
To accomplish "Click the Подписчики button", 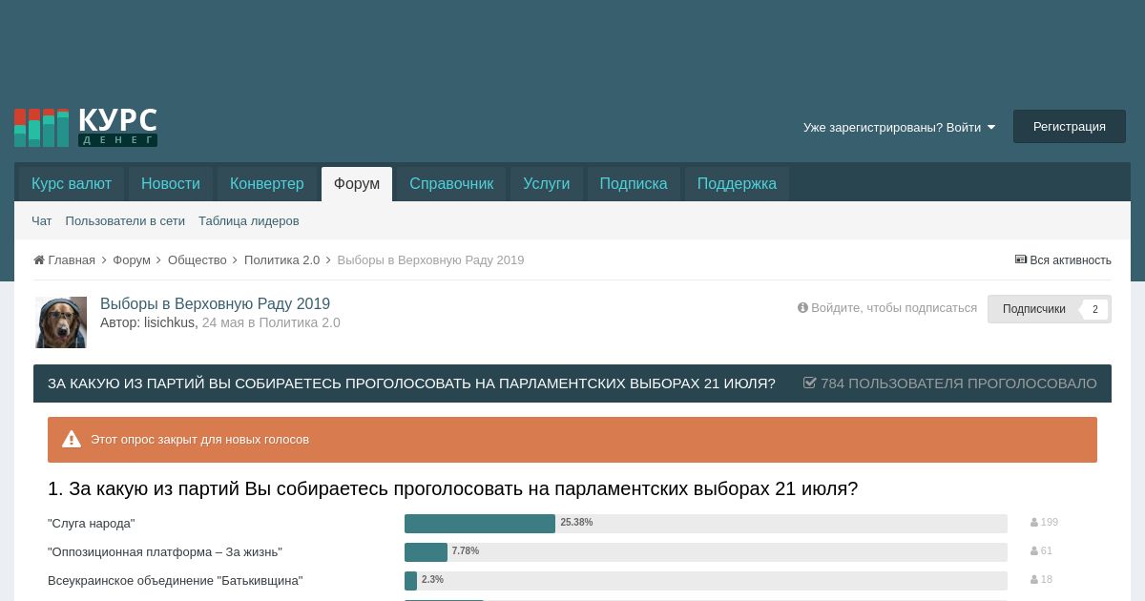I will tap(1034, 309).
